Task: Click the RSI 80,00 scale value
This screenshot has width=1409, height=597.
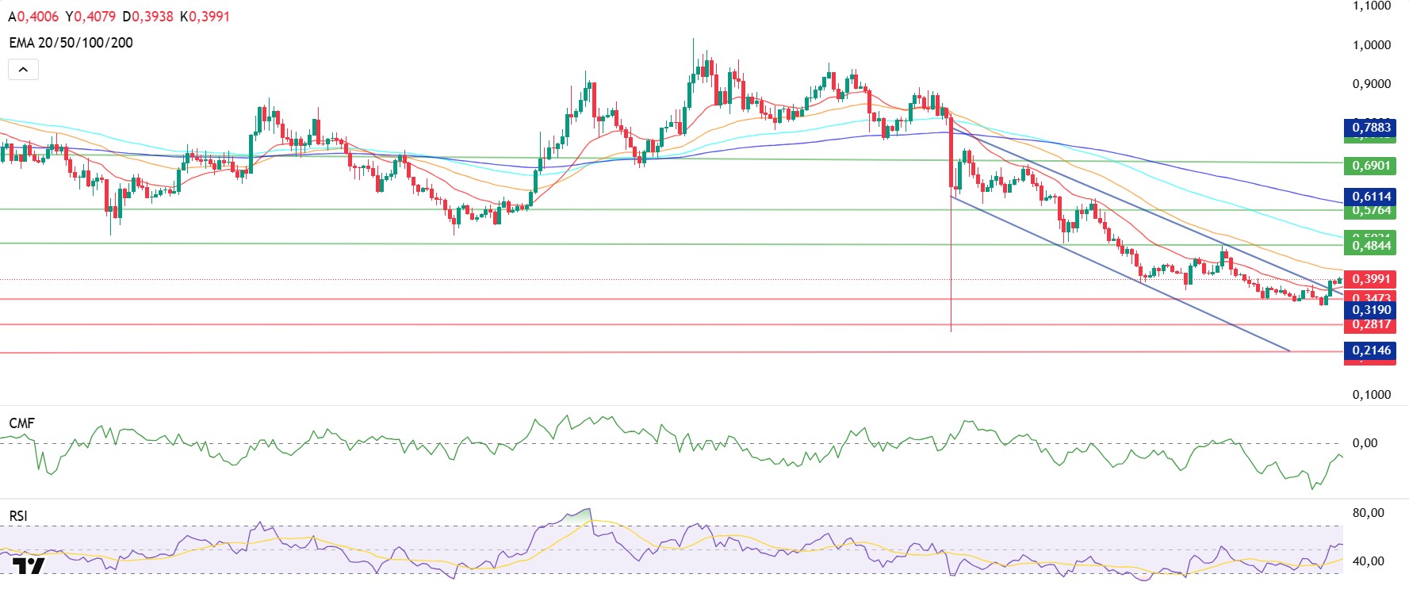Action: click(x=1368, y=513)
